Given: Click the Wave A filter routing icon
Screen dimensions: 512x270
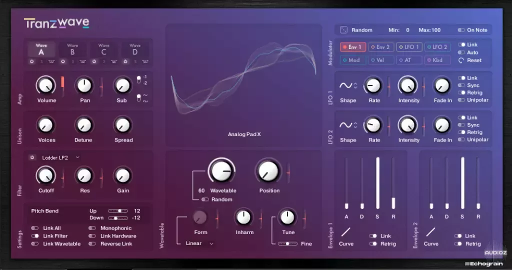Looking at the screenshot, I should coord(51,61).
